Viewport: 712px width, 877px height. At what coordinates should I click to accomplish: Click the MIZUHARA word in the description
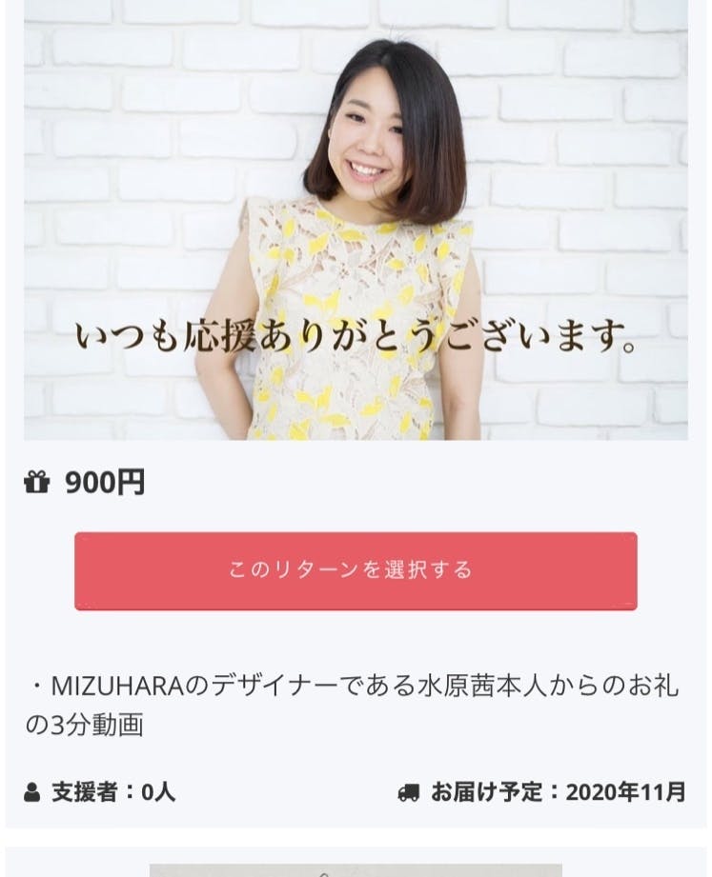click(x=117, y=687)
